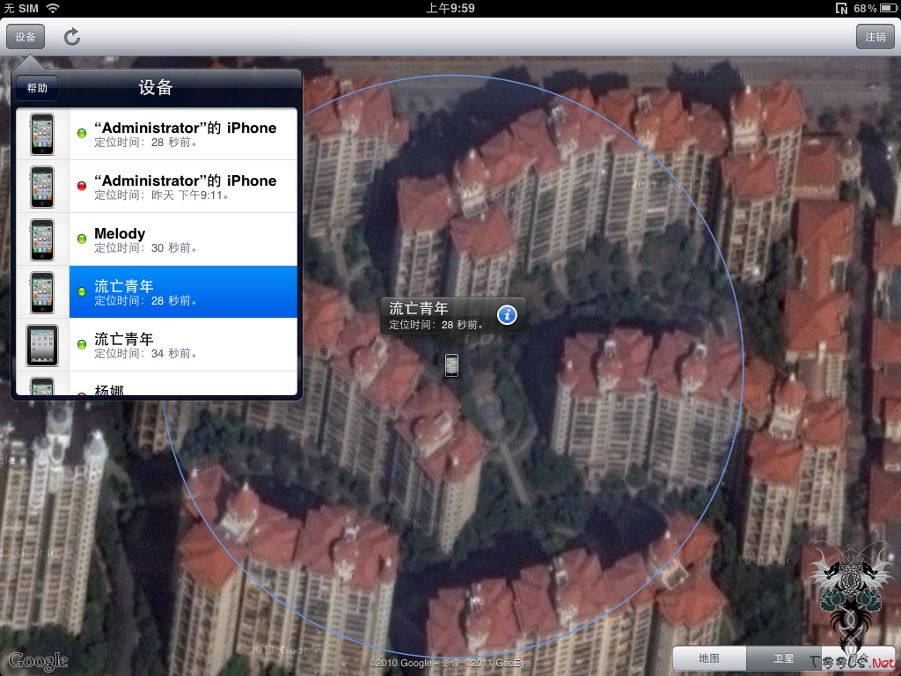Viewport: 901px width, 676px height.
Task: Select the iPhone pin marker on the map
Action: tap(451, 365)
